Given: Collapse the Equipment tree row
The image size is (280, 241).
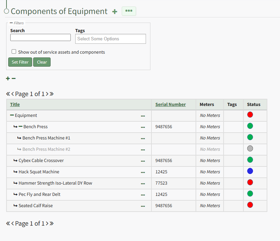Looking at the screenshot, I should pyautogui.click(x=12, y=116).
